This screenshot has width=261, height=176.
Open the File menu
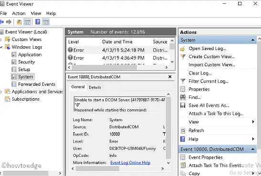pos(3,13)
